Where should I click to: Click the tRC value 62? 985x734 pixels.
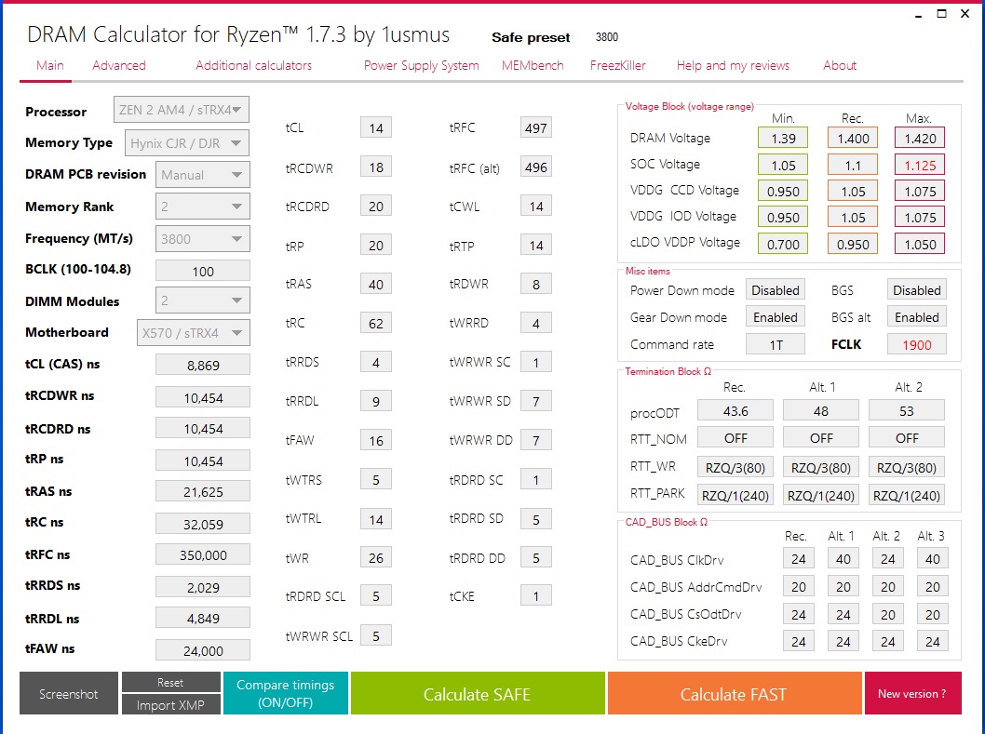click(375, 324)
